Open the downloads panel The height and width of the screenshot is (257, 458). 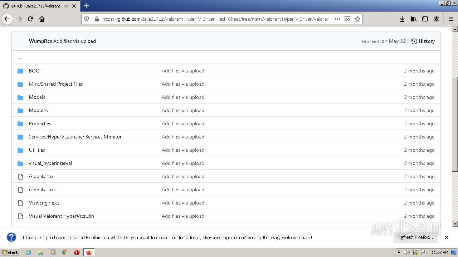point(402,19)
